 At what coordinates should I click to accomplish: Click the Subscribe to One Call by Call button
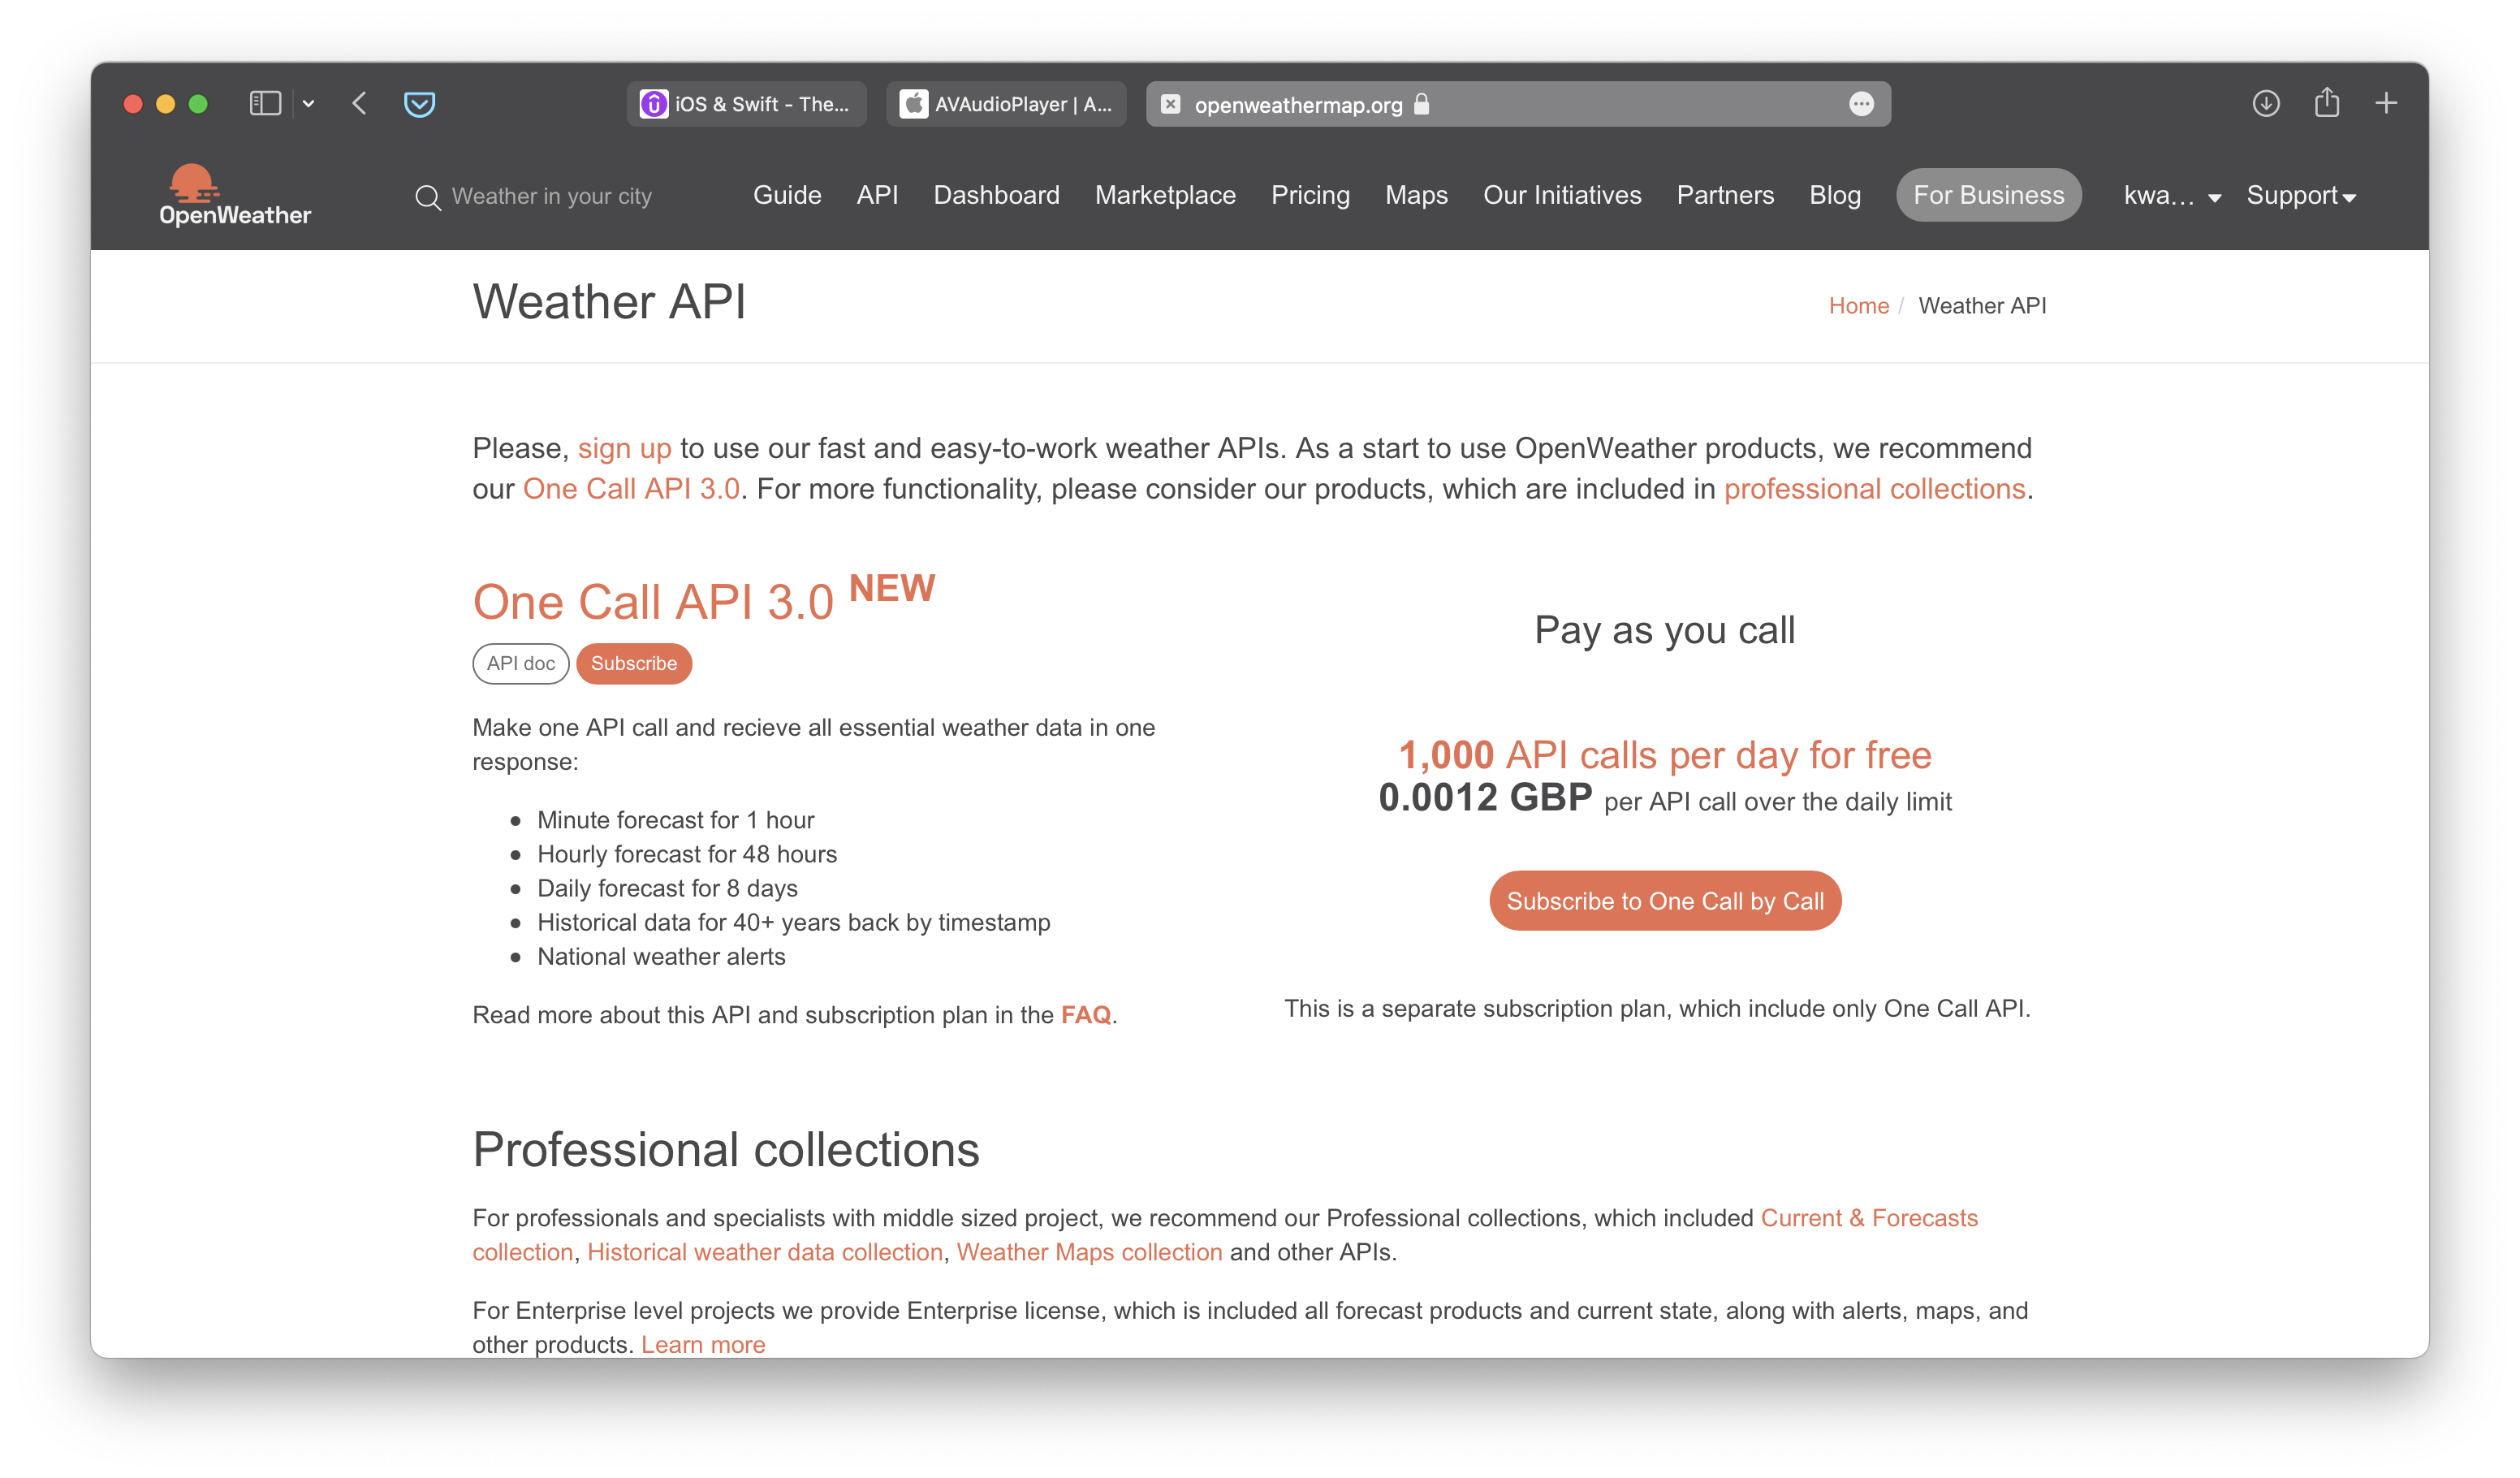click(x=1664, y=901)
